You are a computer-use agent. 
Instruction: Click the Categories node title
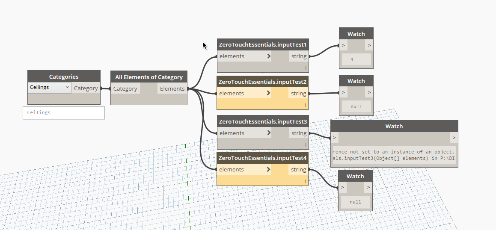pos(64,77)
